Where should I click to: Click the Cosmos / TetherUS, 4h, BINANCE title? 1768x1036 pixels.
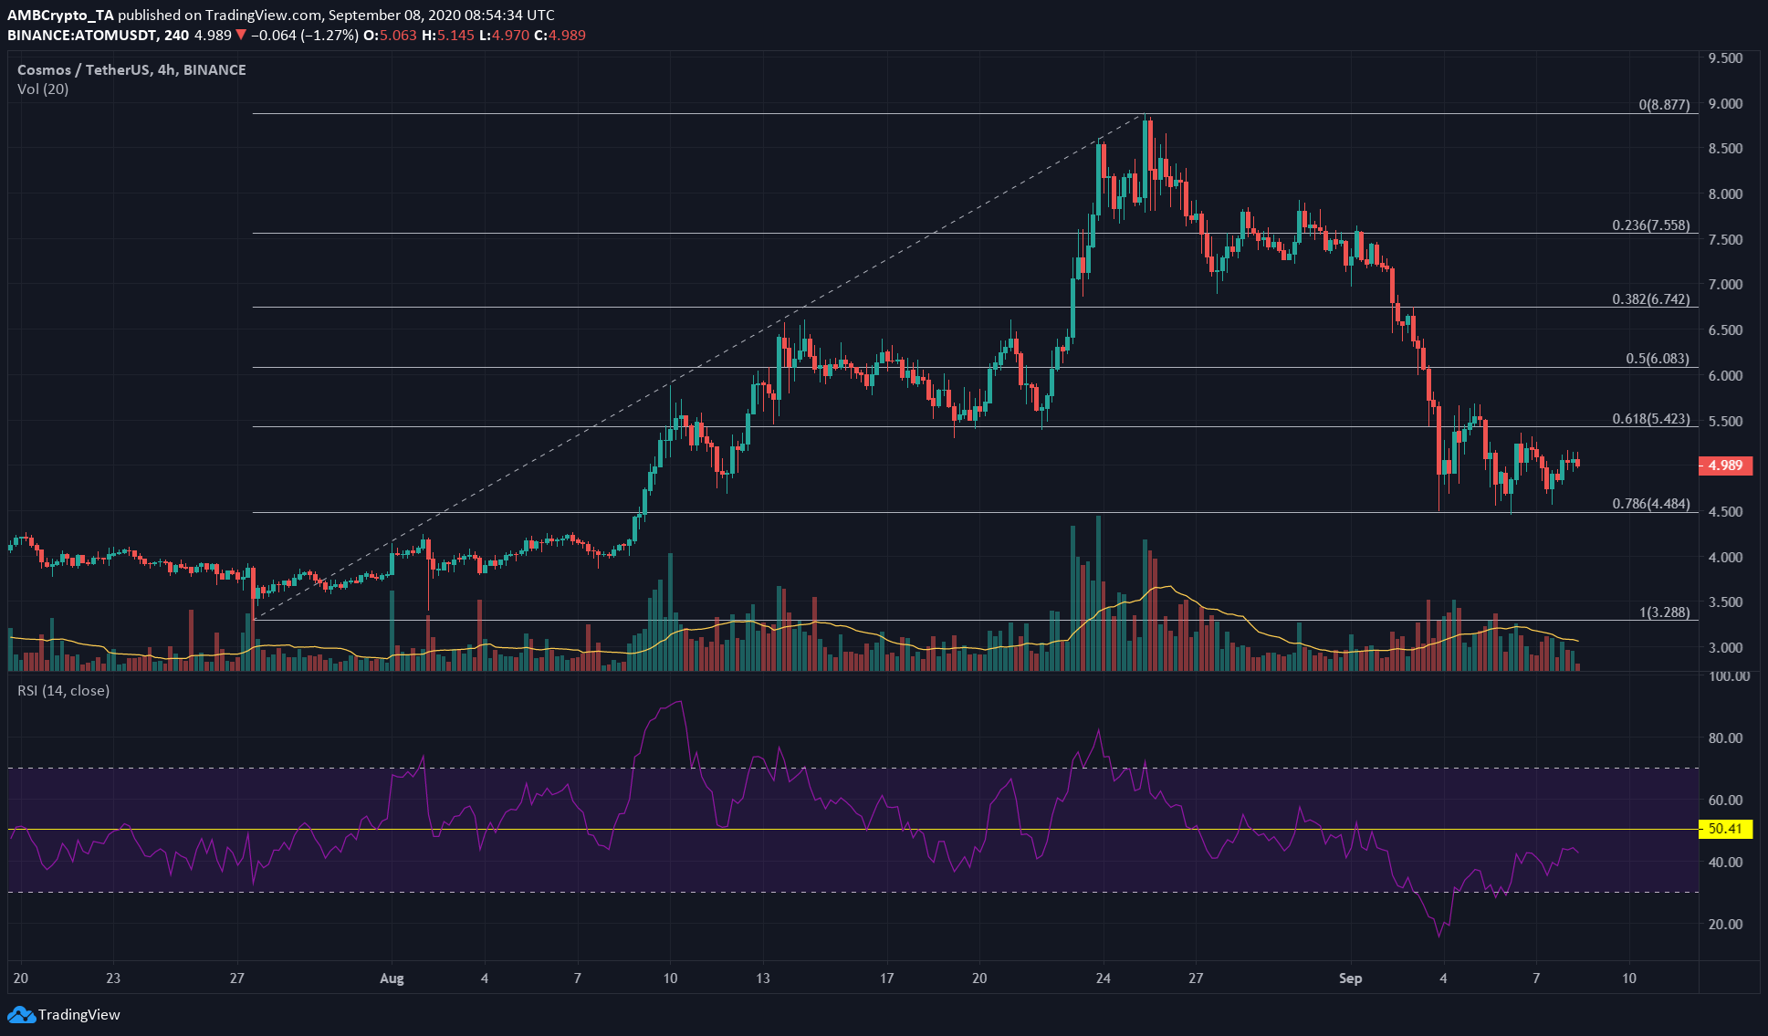coord(131,69)
